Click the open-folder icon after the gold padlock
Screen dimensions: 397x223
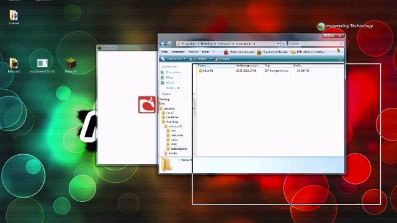point(293,52)
